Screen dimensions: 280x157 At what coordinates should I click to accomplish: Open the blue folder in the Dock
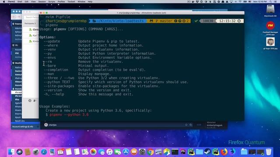tap(199, 152)
